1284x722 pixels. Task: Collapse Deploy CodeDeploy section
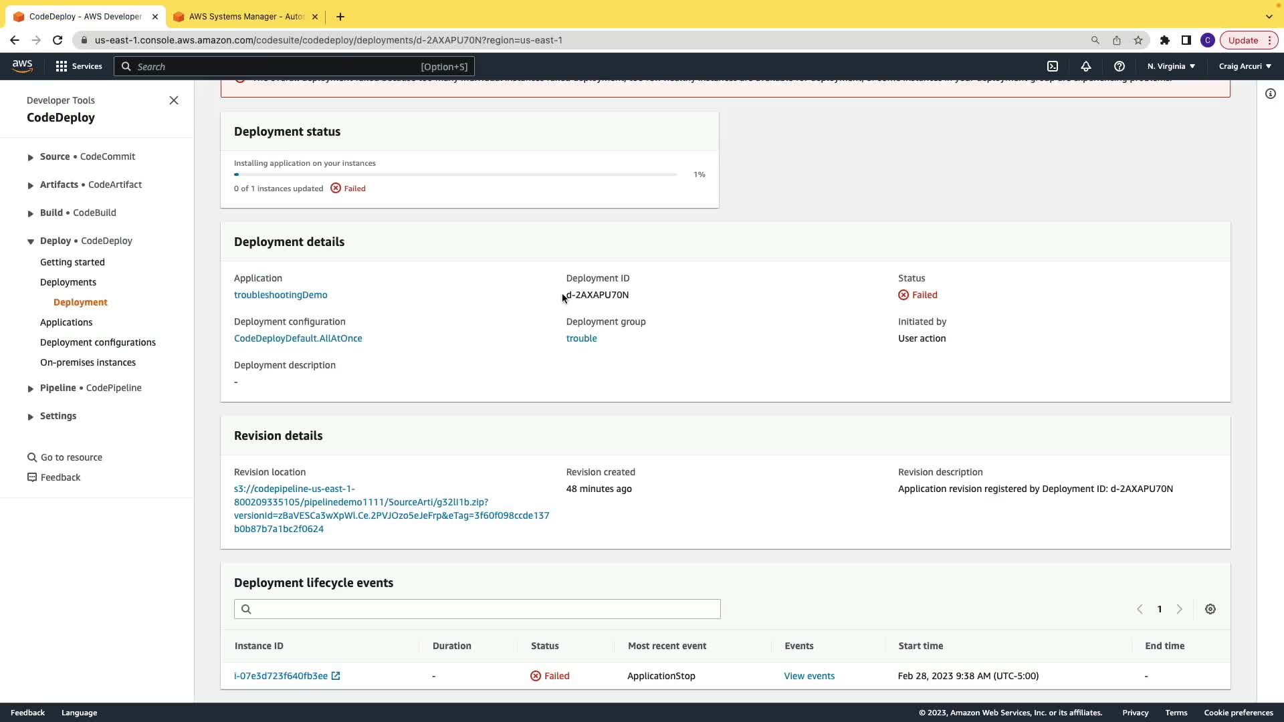[30, 241]
